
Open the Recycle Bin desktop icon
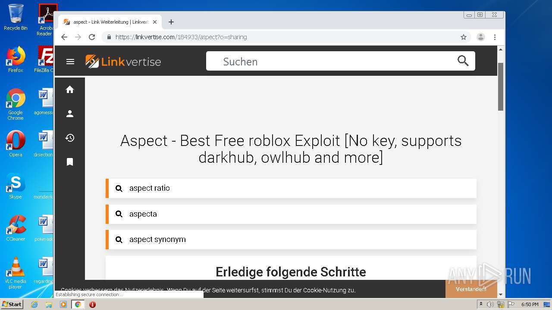click(16, 17)
